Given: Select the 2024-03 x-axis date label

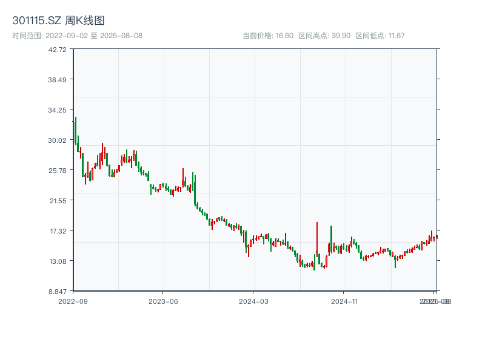Looking at the screenshot, I should [253, 301].
